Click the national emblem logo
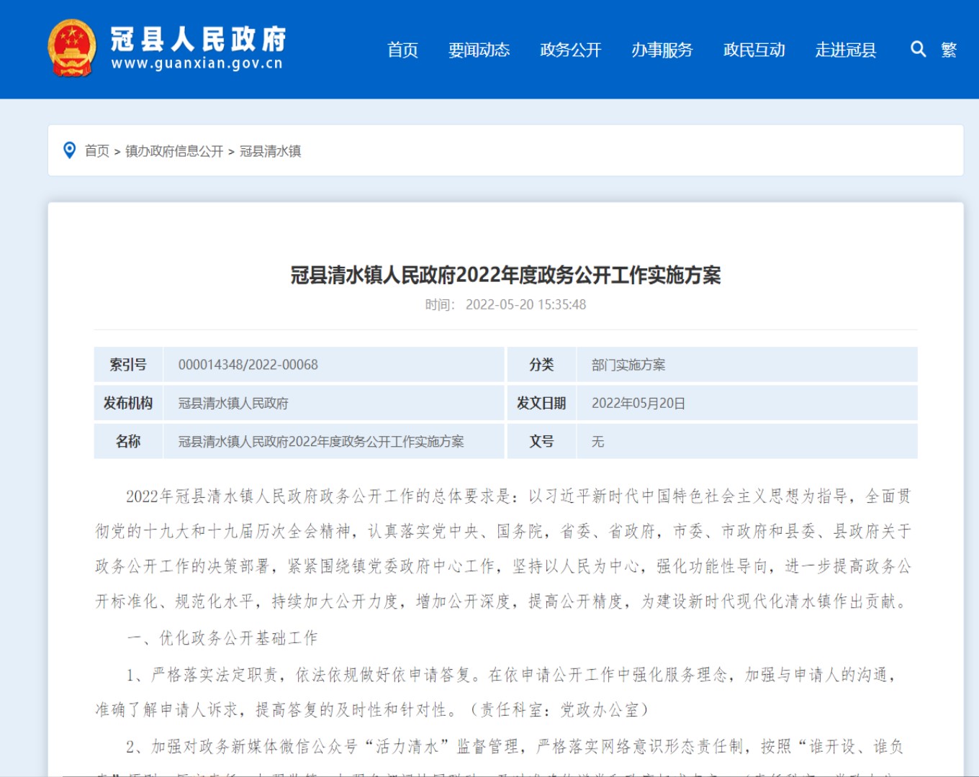This screenshot has width=979, height=777. tap(72, 48)
